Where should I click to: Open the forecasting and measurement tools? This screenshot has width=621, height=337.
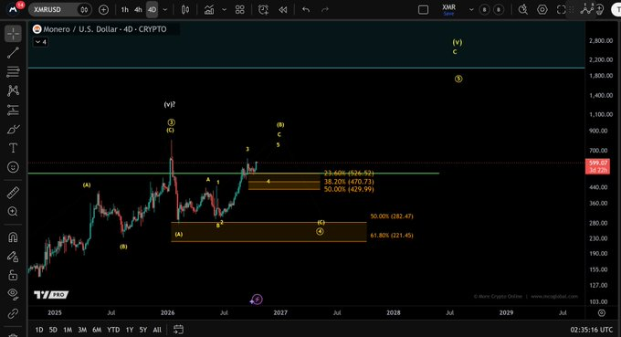click(13, 110)
